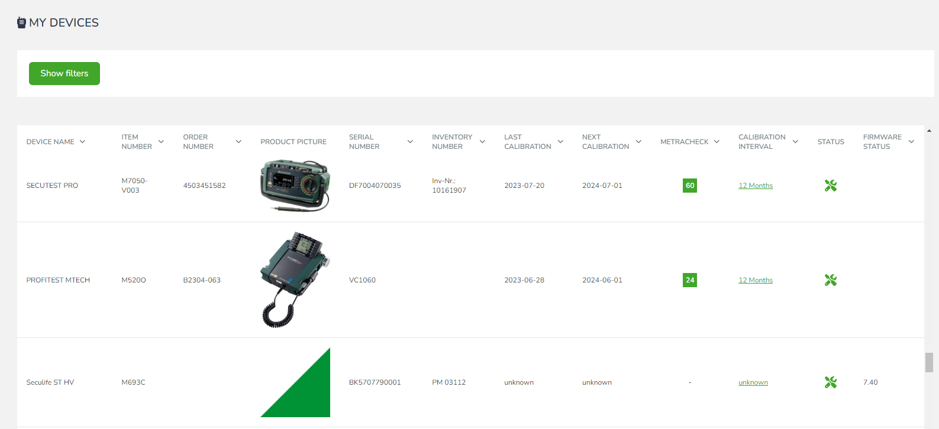The width and height of the screenshot is (939, 429).
Task: Click the PROFITEST MTECH product picture
Action: (x=295, y=280)
